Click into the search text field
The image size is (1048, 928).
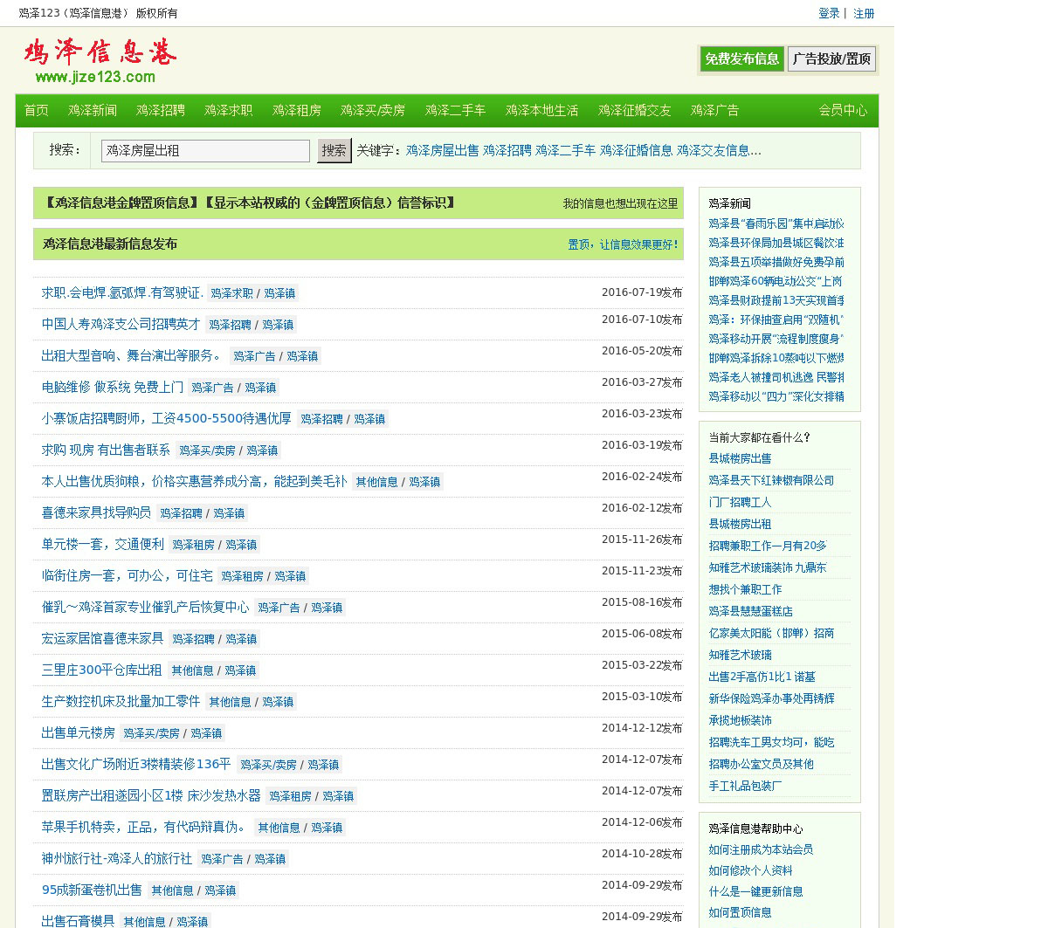(x=205, y=151)
